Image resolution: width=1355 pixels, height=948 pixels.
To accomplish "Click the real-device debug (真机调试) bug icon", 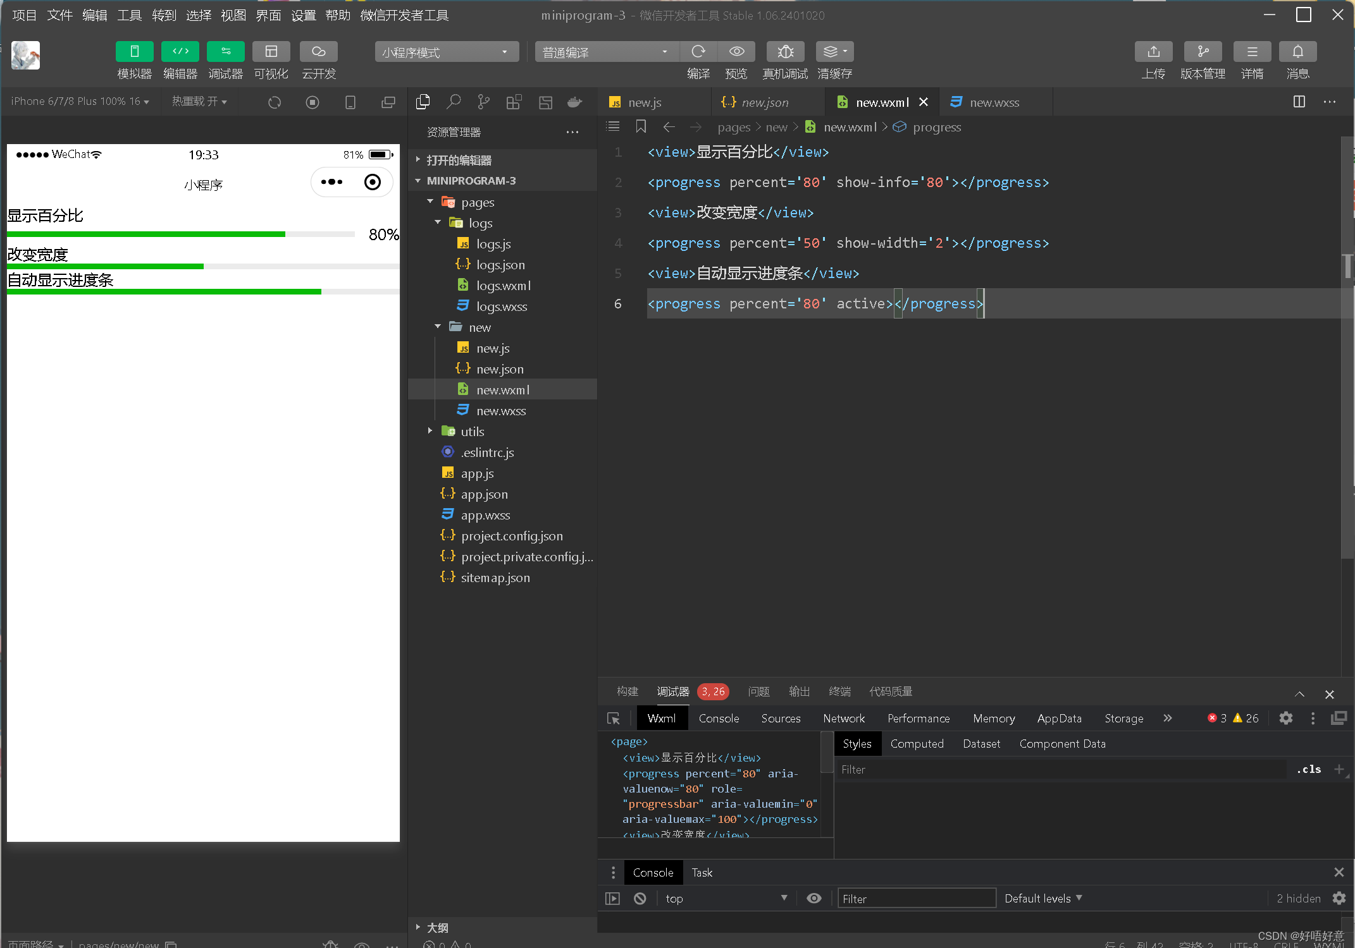I will click(x=785, y=52).
